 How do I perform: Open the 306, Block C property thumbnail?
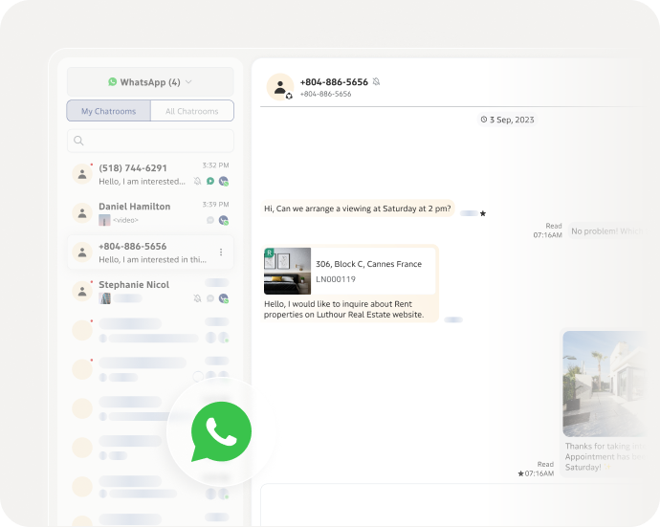[287, 271]
